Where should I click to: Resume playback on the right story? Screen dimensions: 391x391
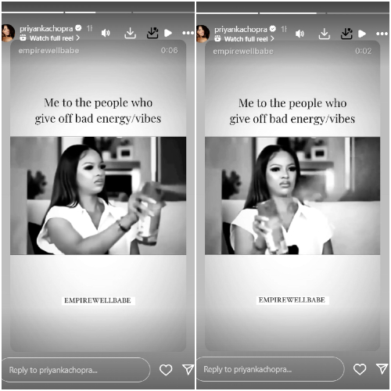point(362,34)
